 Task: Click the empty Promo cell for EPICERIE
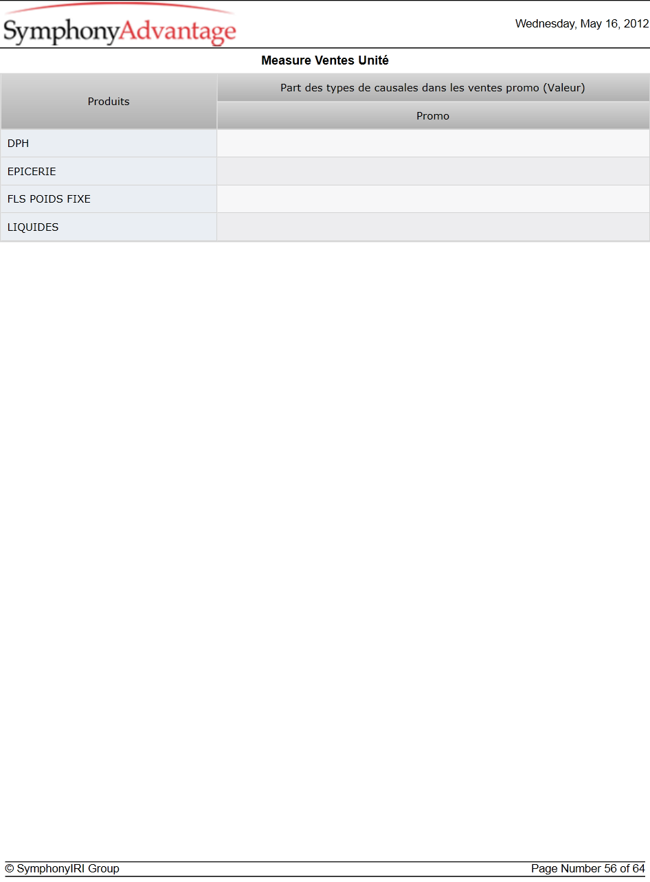coord(433,171)
